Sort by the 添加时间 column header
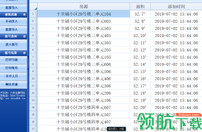202x132 pixels. pos(176,6)
